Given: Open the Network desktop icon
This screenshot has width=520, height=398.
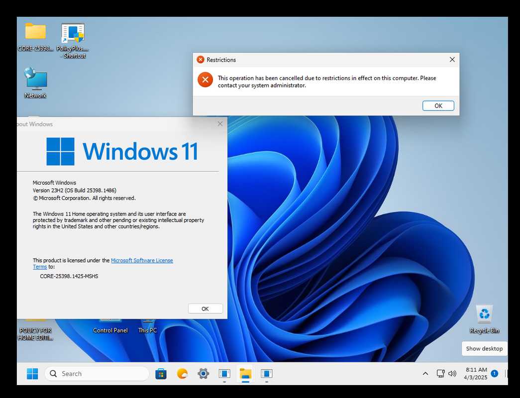Looking at the screenshot, I should point(35,83).
